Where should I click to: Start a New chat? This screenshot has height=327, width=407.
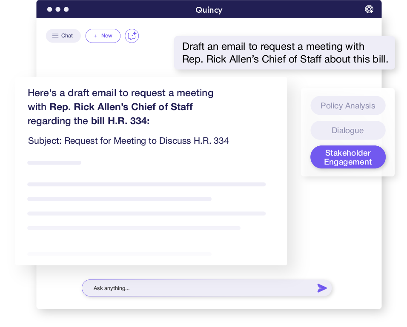(103, 36)
